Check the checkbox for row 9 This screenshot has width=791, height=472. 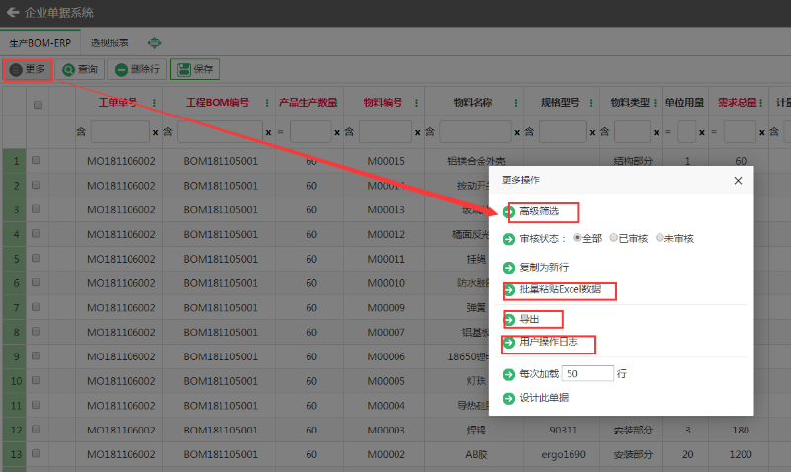pos(36,355)
